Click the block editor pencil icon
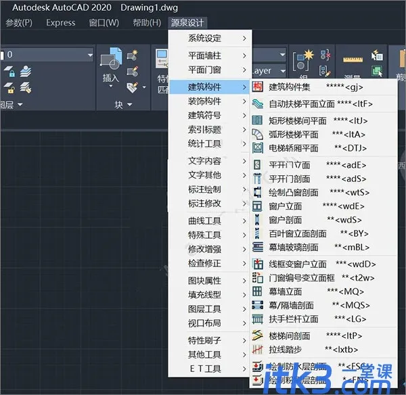 point(133,72)
